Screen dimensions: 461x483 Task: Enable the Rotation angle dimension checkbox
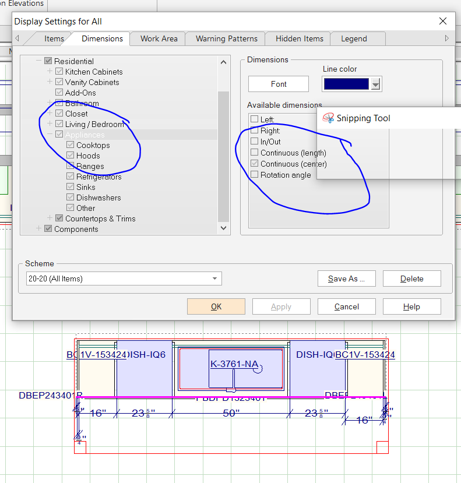click(254, 175)
